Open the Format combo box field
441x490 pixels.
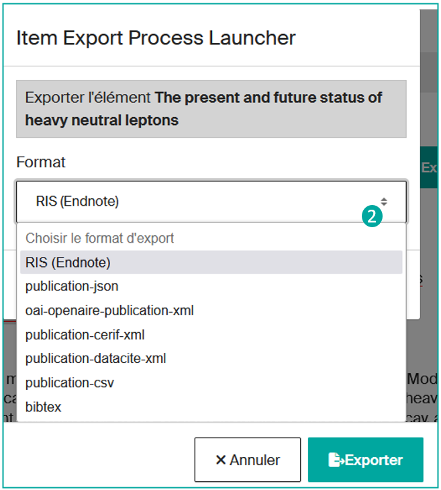point(201,201)
